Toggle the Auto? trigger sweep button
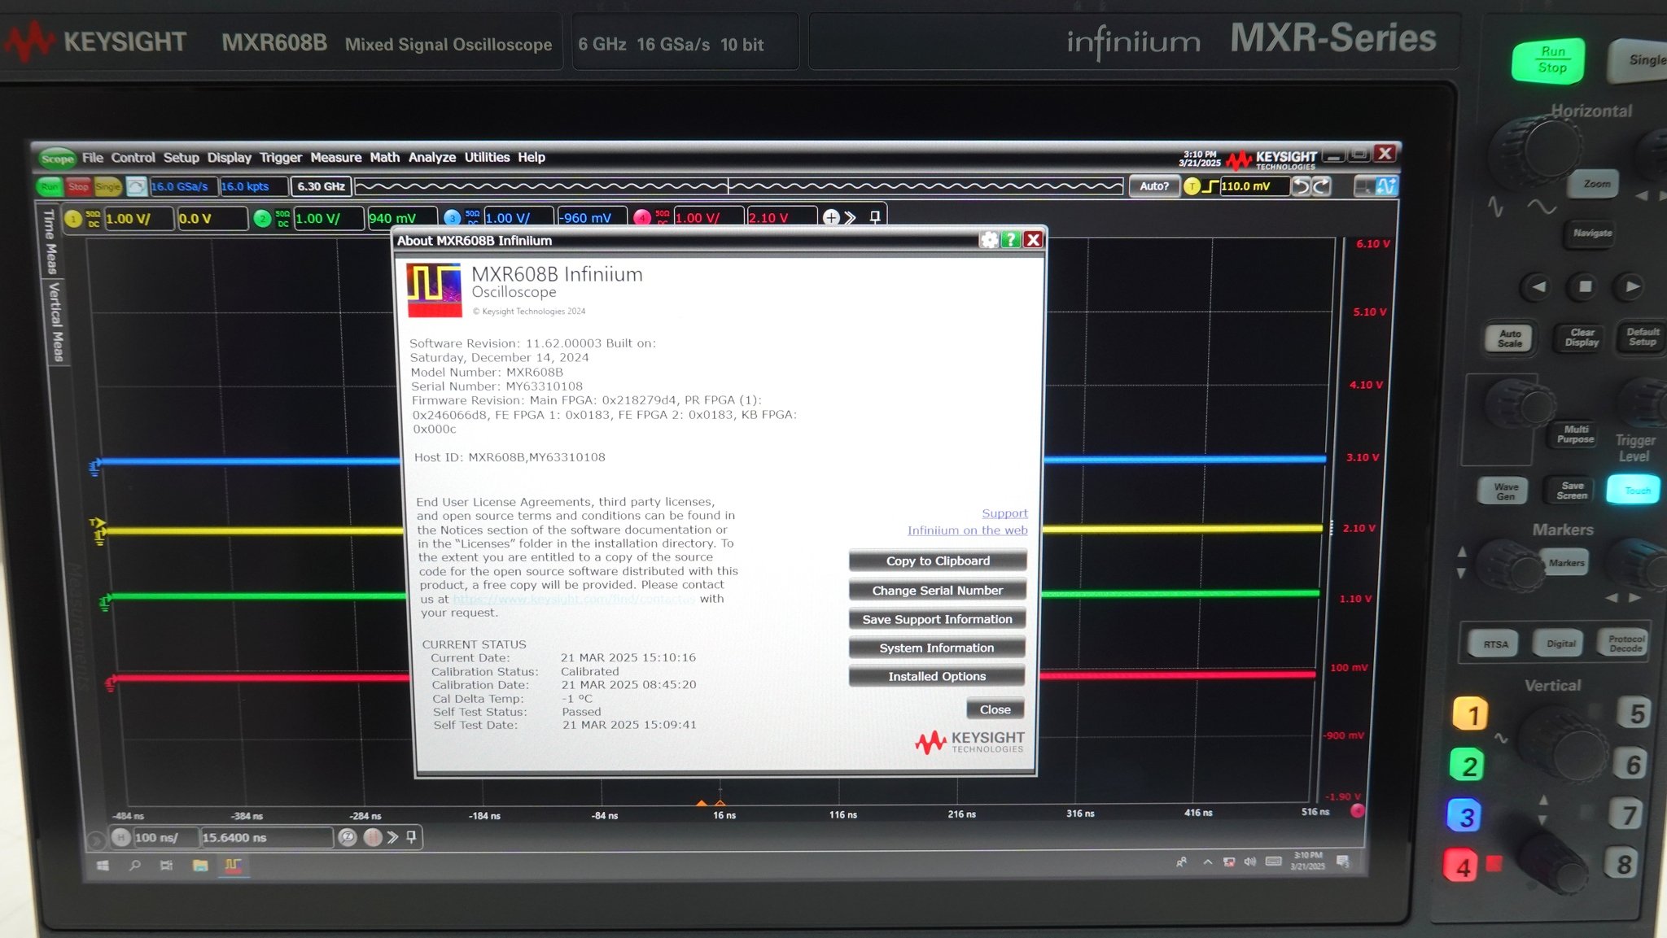 1153,186
